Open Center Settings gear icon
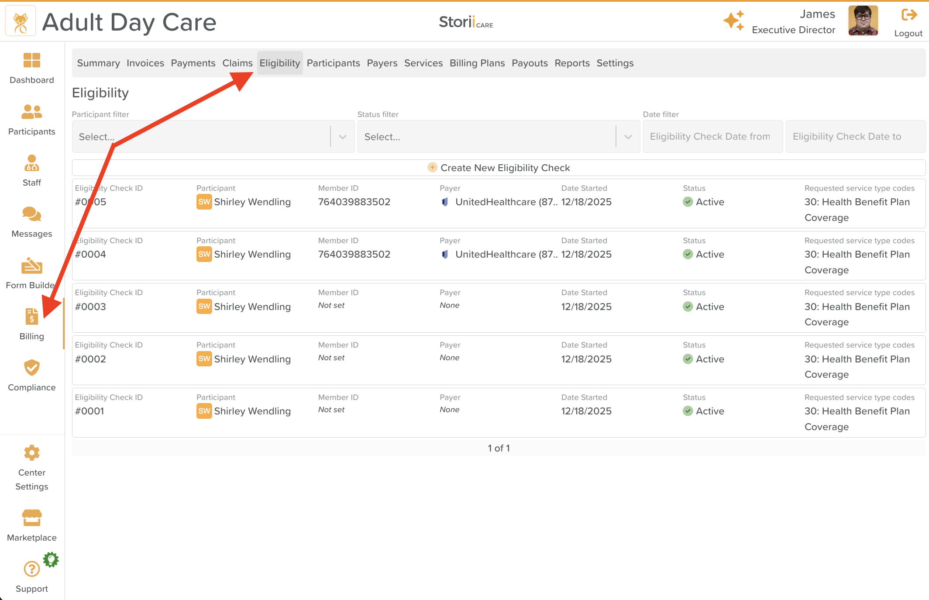 point(31,453)
